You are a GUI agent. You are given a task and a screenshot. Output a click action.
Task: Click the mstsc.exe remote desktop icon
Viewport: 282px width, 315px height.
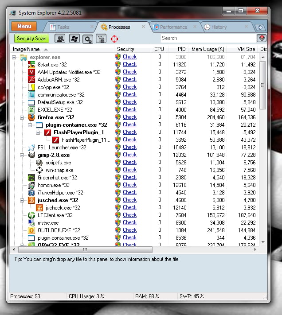(31, 223)
